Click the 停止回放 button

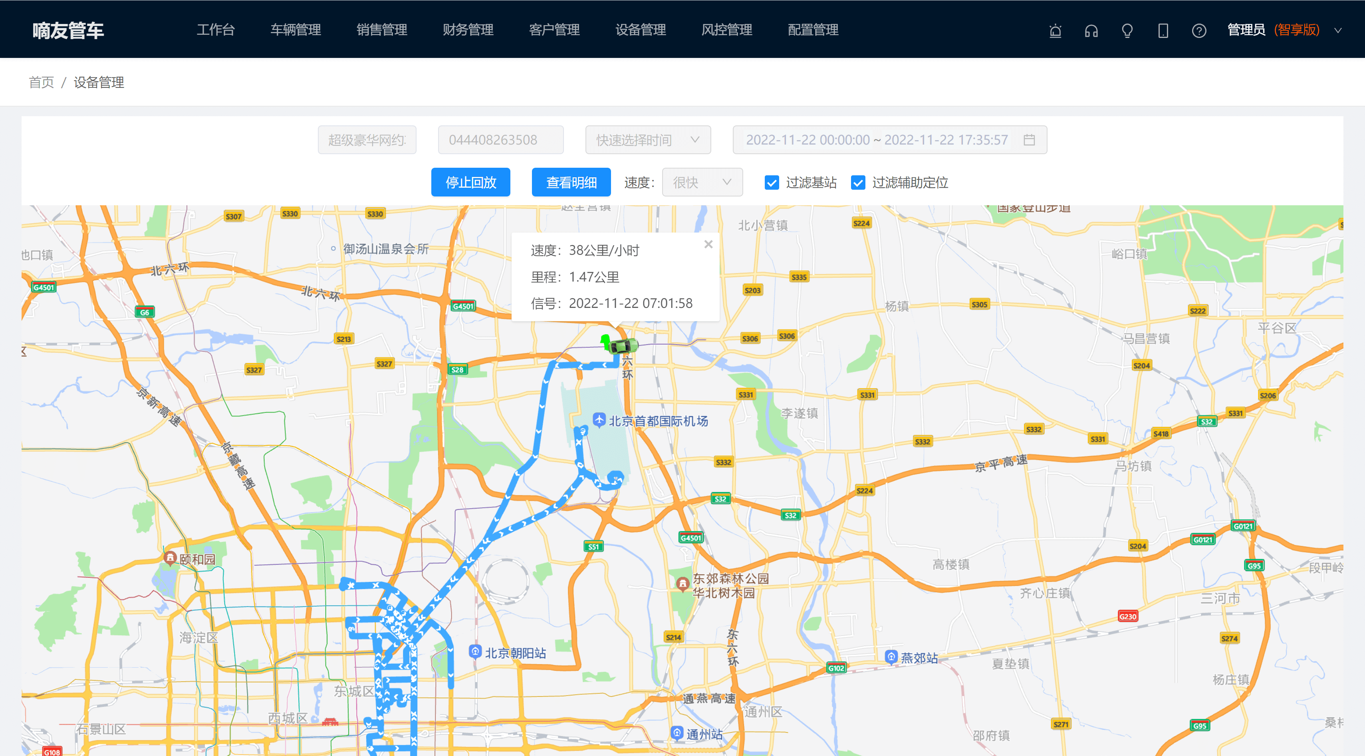470,183
